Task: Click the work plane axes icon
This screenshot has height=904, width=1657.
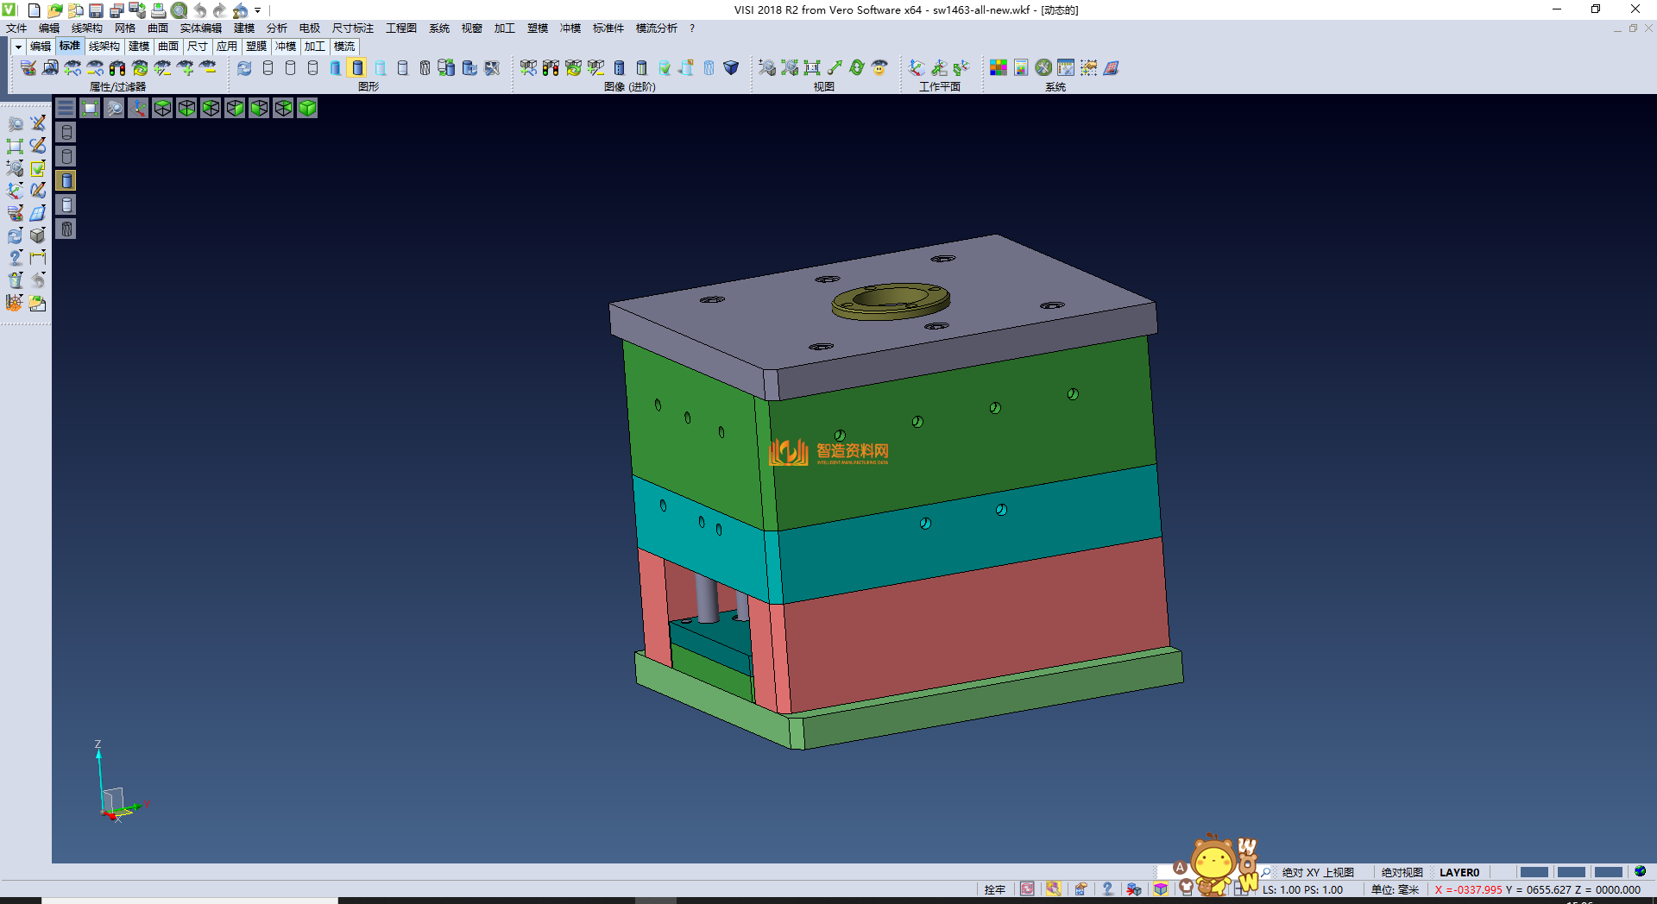Action: (x=917, y=68)
